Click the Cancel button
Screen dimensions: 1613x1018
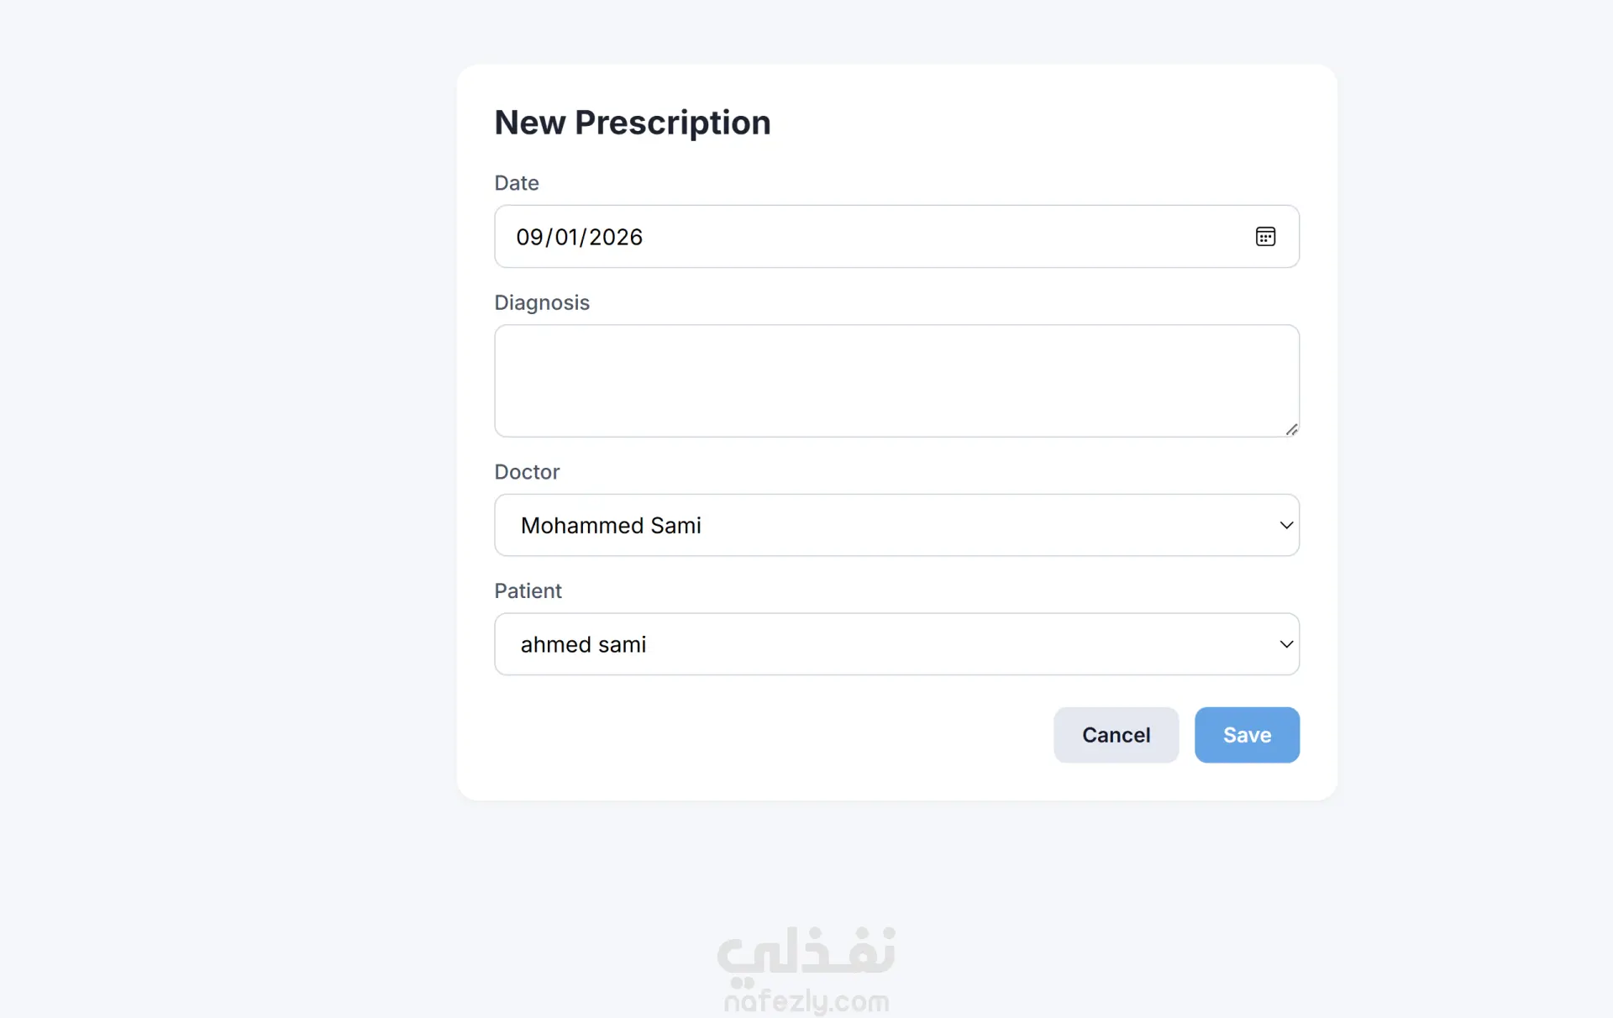[1116, 735]
